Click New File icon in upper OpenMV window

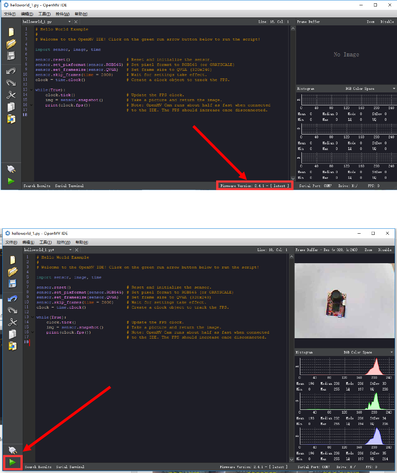(x=11, y=32)
